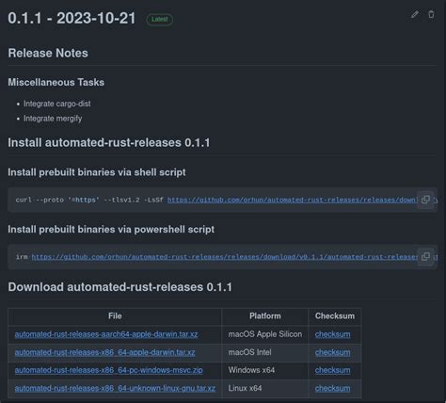Click the Integrate cargo-dist bullet
The image size is (446, 403).
(x=57, y=104)
